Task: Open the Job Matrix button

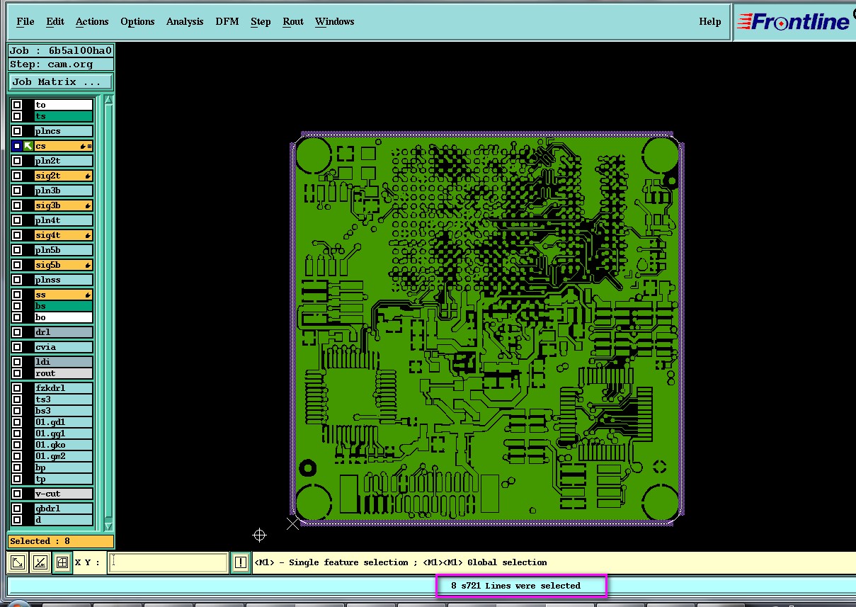Action: (60, 81)
